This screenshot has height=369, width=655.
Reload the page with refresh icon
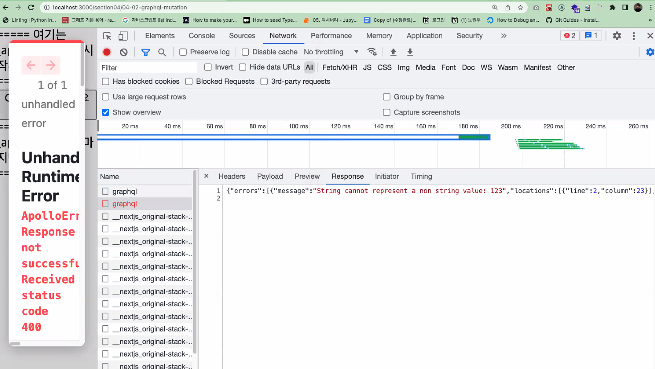pos(31,8)
